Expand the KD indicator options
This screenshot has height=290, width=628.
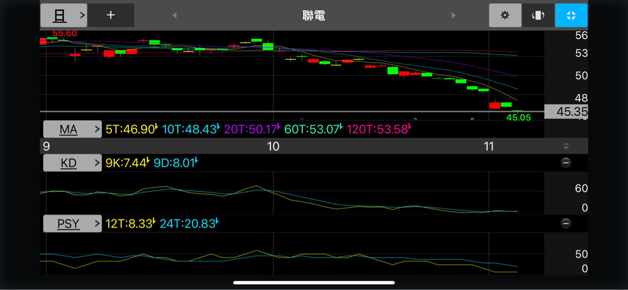[72, 163]
